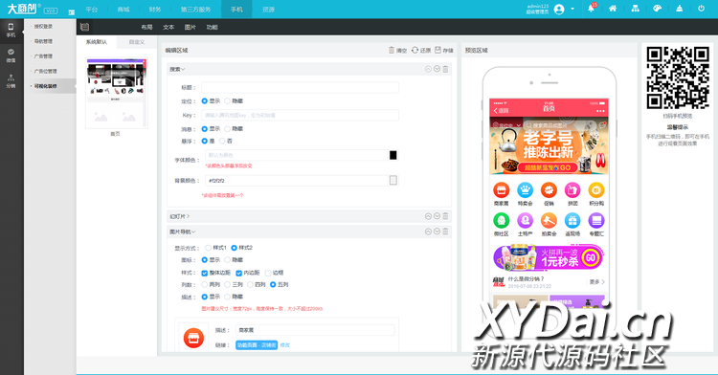
Task: Enable the 边框 checkbox
Action: 268,273
